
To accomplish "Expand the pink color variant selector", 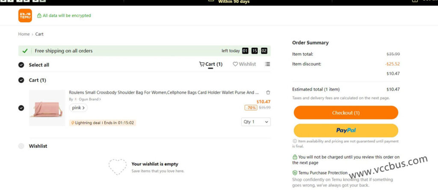I will [78, 108].
